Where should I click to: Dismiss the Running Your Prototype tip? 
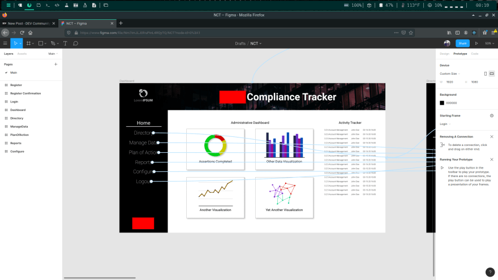pos(492,160)
